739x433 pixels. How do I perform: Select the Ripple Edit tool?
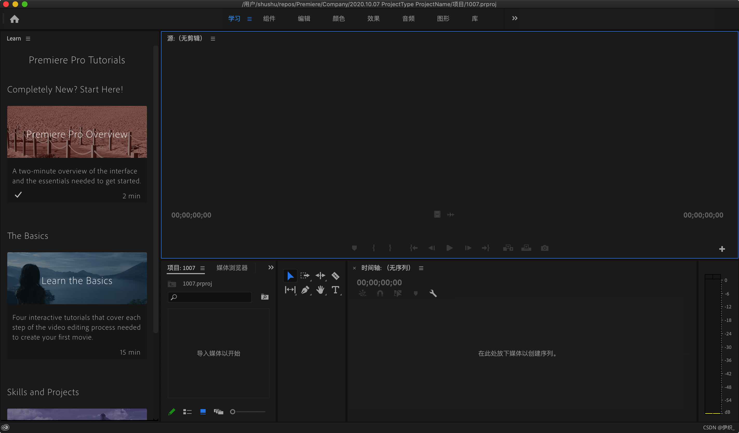pos(320,276)
